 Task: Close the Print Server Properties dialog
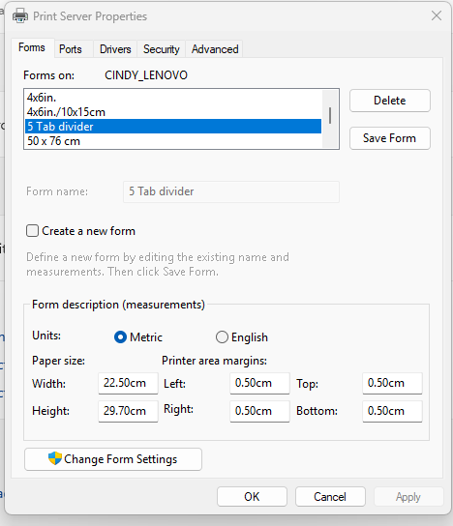coord(437,15)
